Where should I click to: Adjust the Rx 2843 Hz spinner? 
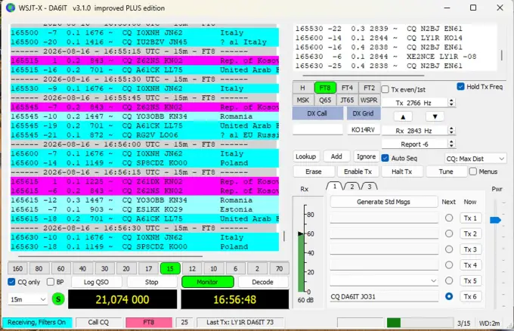pos(451,131)
